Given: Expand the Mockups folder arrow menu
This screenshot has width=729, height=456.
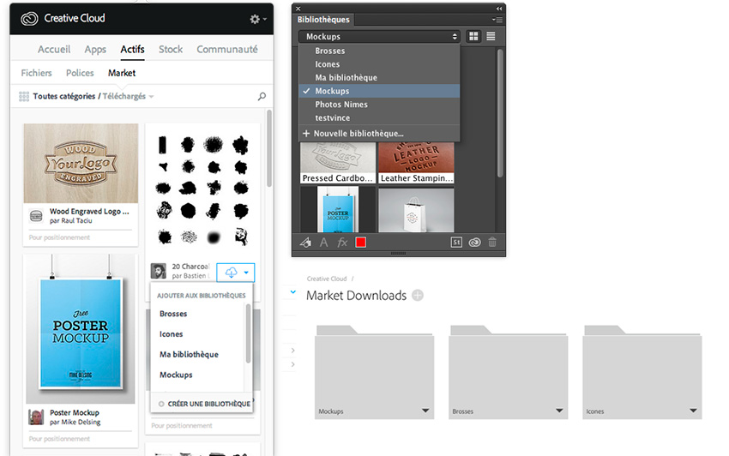Looking at the screenshot, I should click(425, 411).
